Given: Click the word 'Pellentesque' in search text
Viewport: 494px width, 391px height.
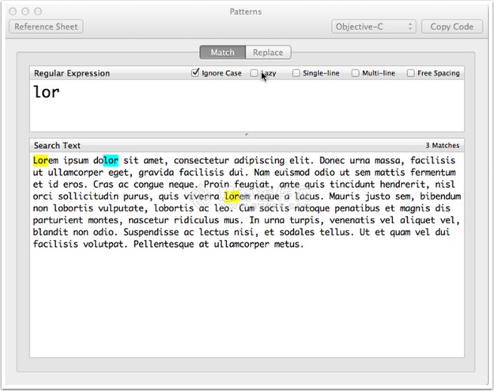Looking at the screenshot, I should (164, 244).
